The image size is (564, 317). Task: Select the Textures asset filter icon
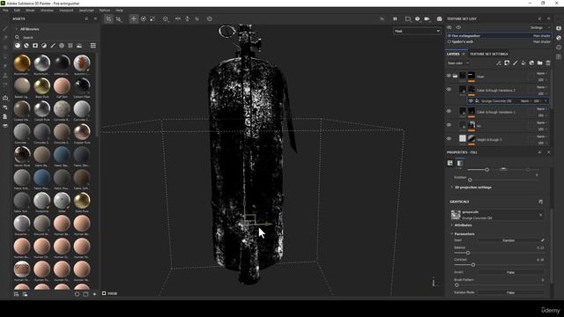coord(70,46)
